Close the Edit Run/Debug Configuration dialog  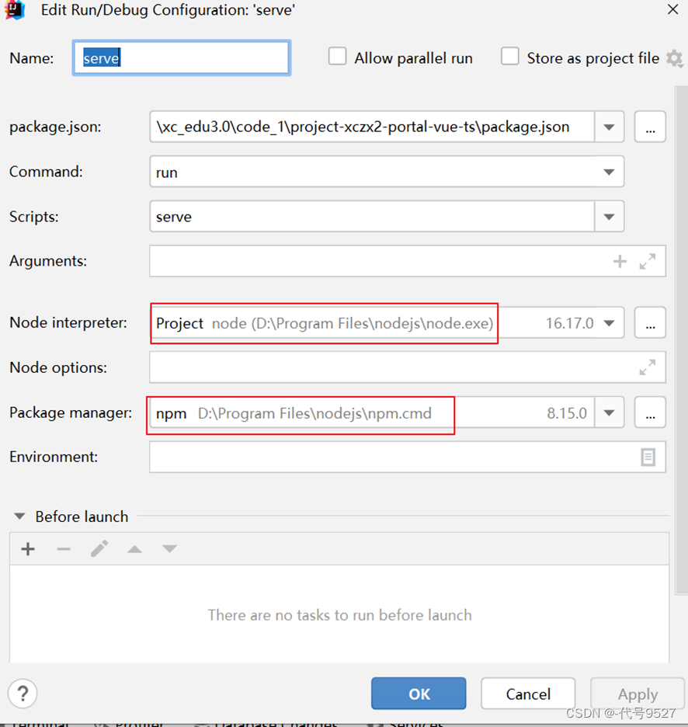pos(673,9)
